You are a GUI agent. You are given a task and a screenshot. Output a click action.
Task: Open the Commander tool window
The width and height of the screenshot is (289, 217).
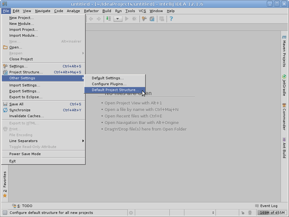point(284,117)
